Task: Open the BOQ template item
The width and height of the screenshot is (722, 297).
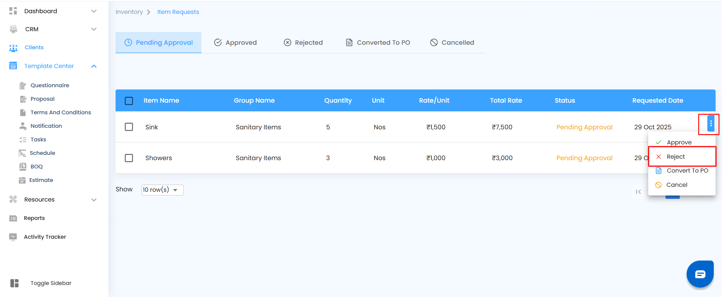Action: point(37,167)
